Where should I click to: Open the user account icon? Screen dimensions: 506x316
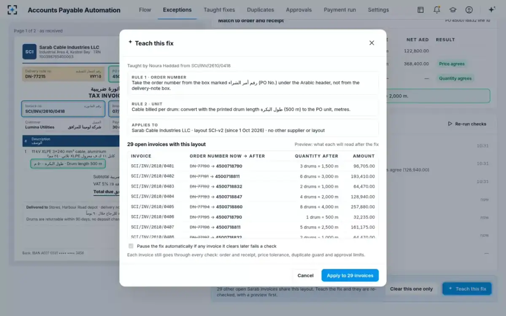coord(469,10)
